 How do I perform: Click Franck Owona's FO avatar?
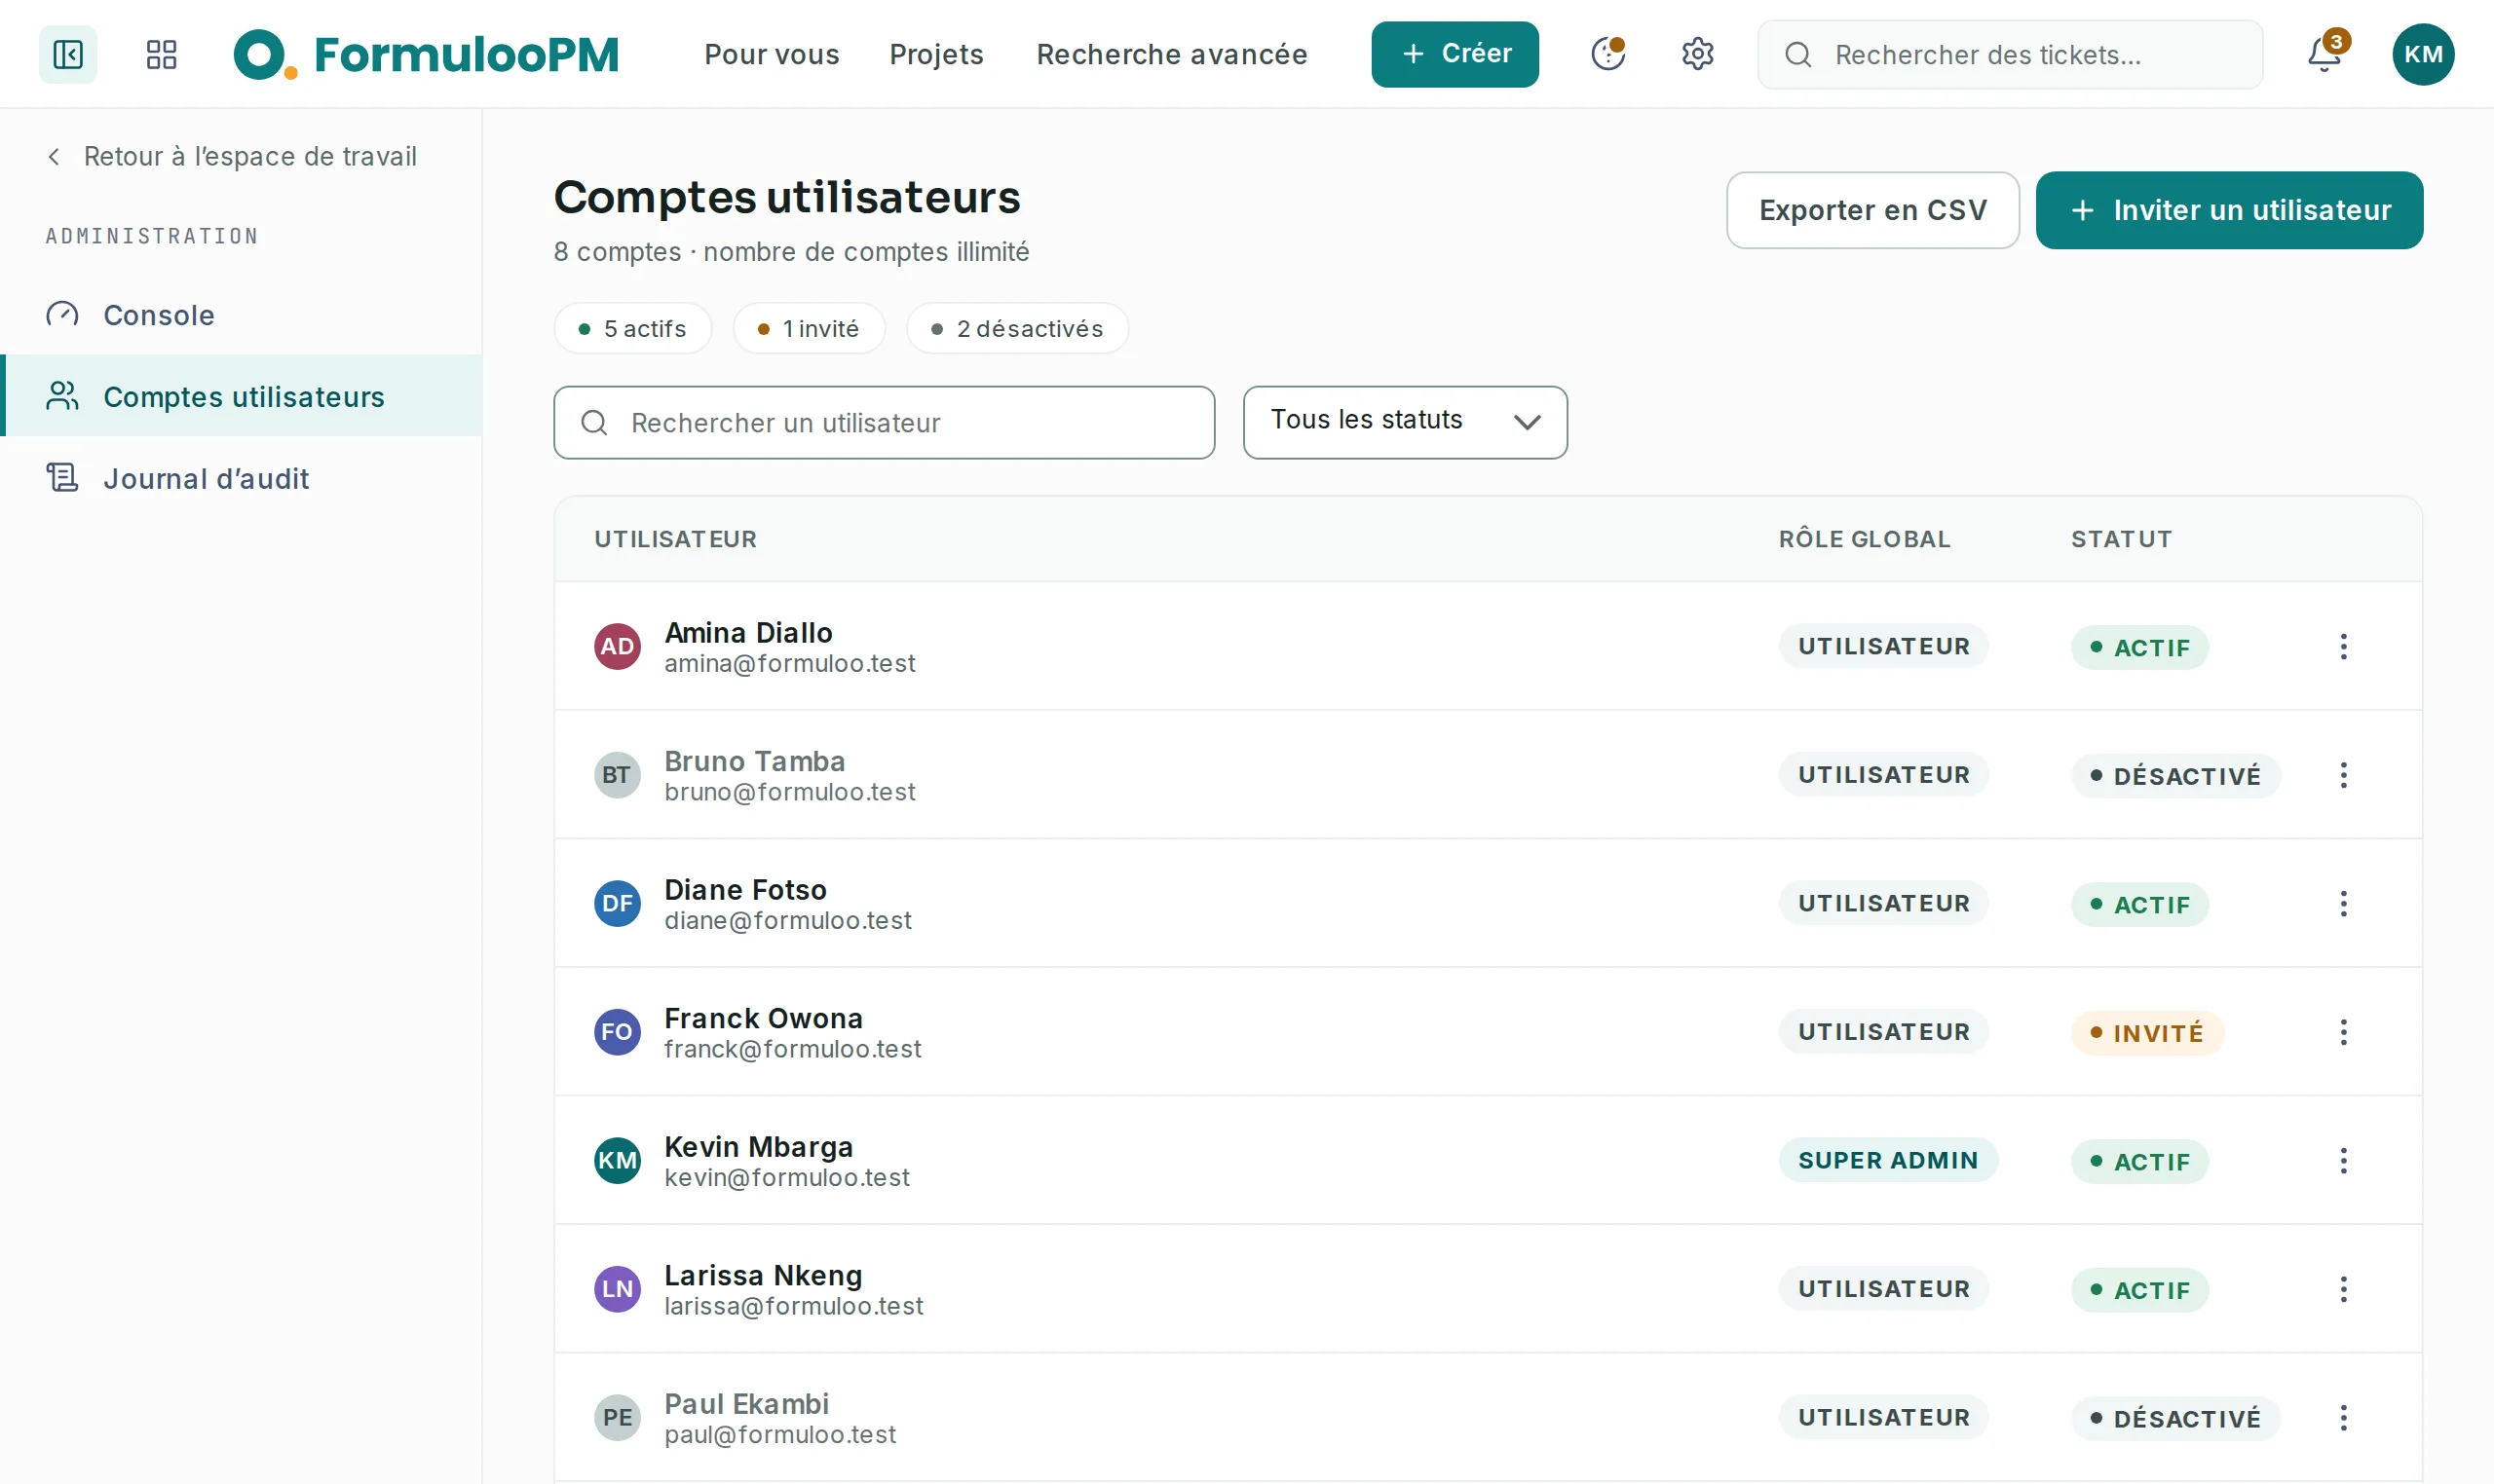pos(618,1032)
